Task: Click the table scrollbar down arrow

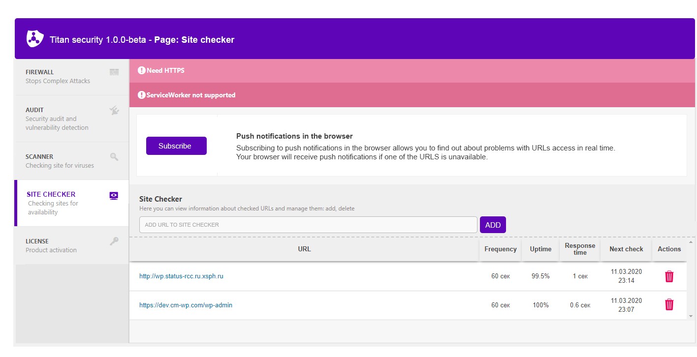Action: (x=691, y=316)
